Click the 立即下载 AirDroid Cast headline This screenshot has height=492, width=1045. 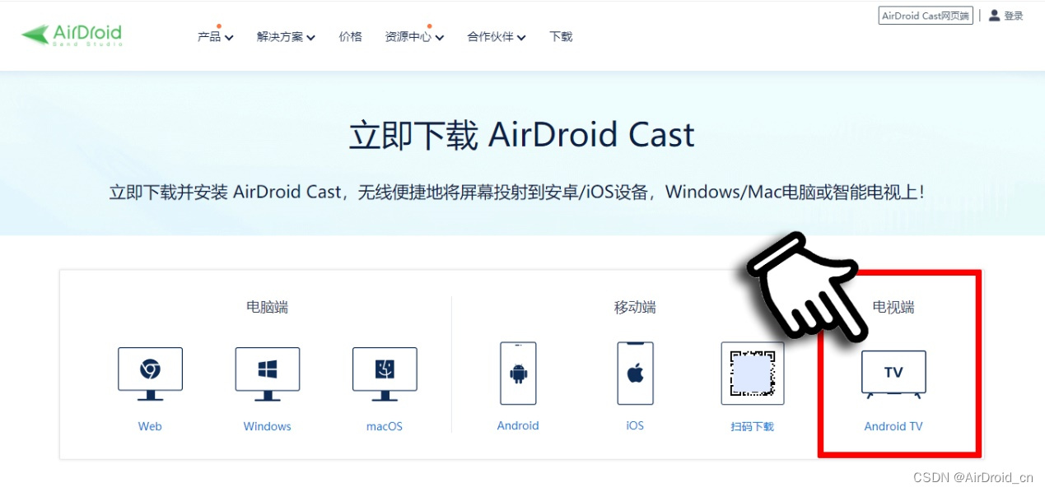point(522,135)
